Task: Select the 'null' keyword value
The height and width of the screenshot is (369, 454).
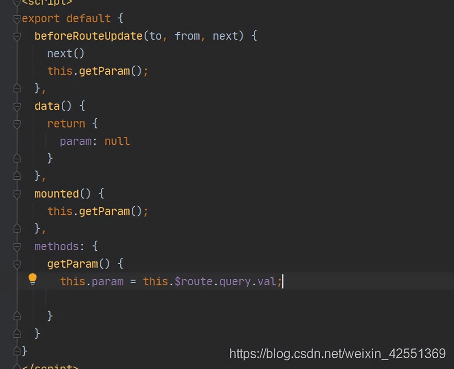Action: click(x=117, y=141)
